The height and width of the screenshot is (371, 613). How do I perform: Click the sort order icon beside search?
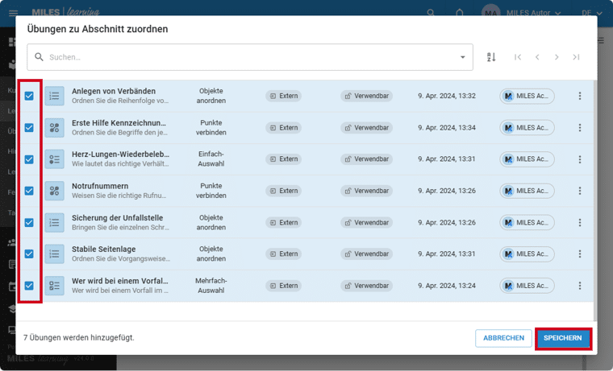(x=491, y=57)
